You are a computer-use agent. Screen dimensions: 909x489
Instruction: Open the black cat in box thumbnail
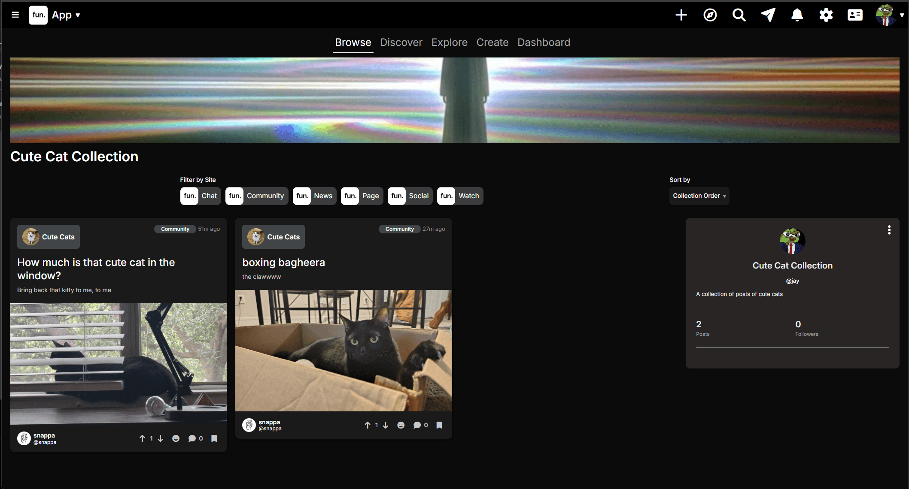pos(344,350)
